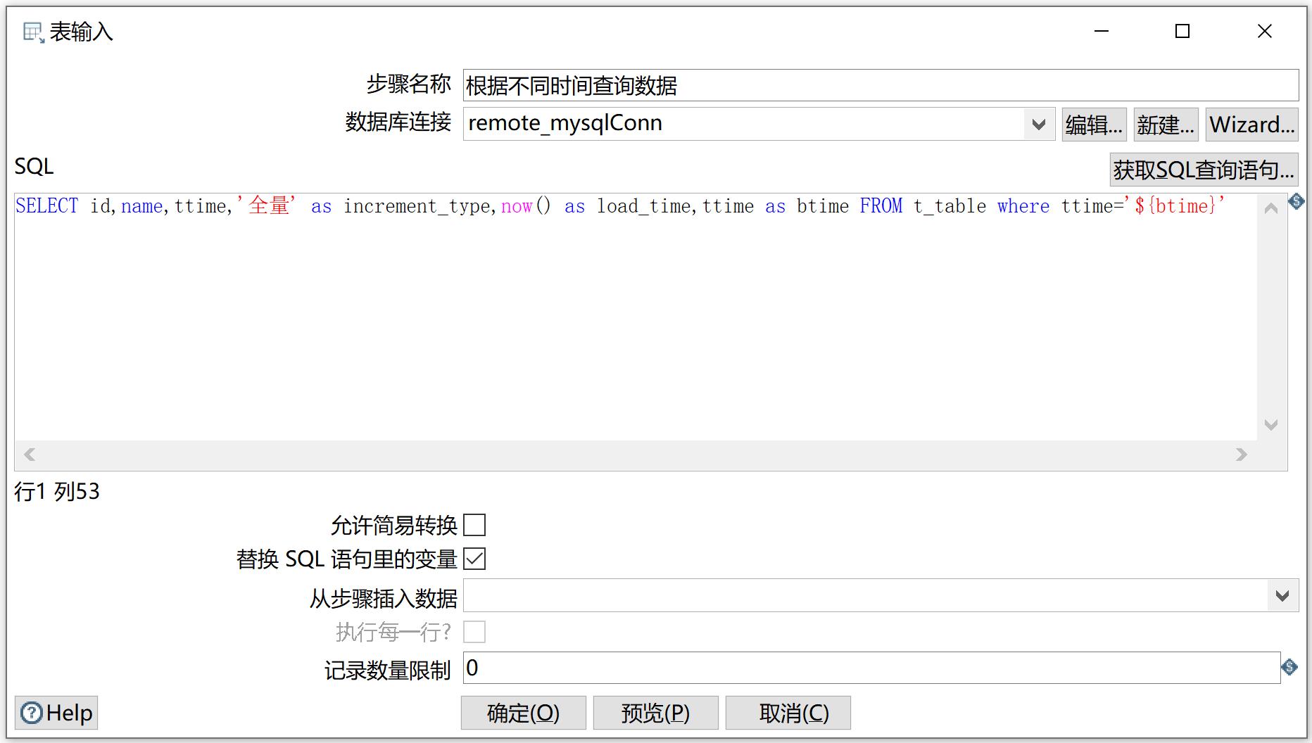
Task: Click the horizontal scrollbar track in SQL editor
Action: click(635, 455)
